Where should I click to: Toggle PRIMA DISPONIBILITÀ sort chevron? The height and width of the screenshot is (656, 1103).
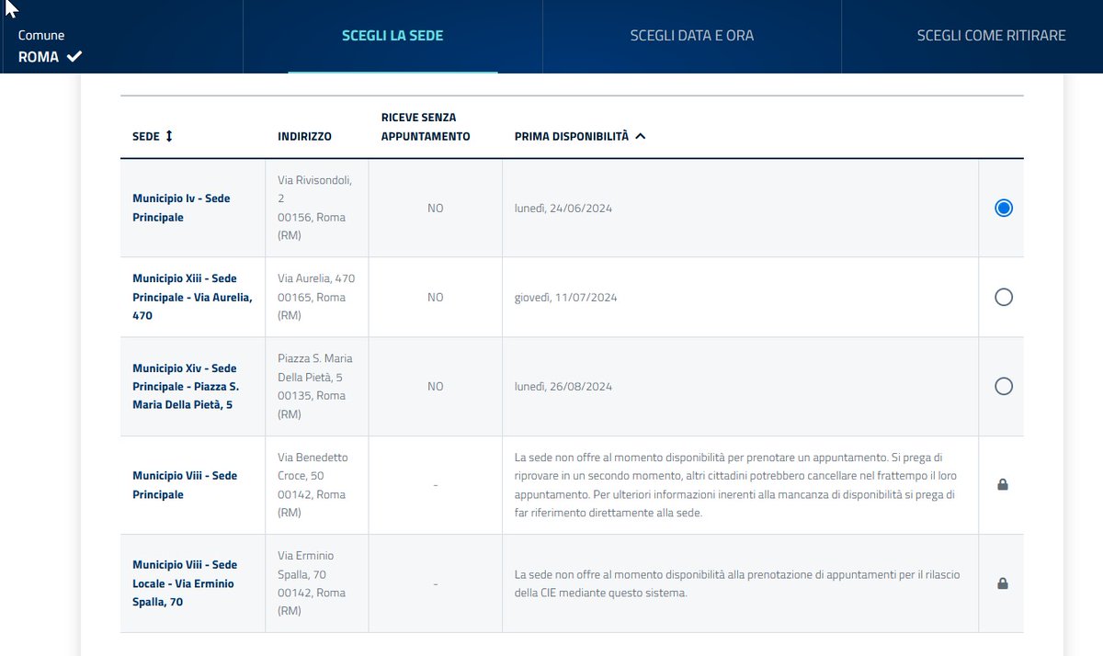(x=641, y=136)
